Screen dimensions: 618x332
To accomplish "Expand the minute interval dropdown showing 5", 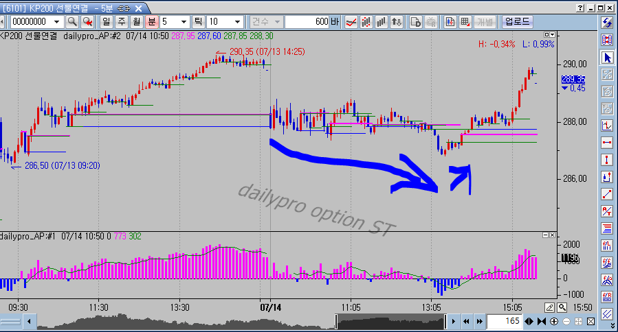I will point(184,22).
